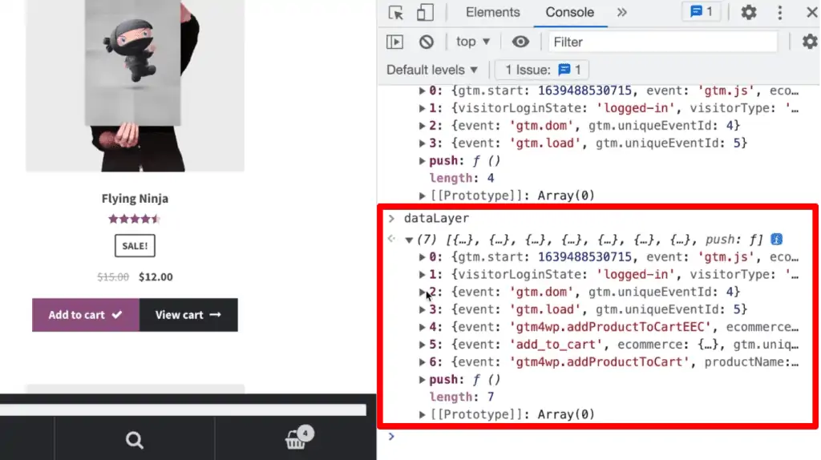This screenshot has width=821, height=460.
Task: Expand the gtm4wp.addProductToCartEEC object entry
Action: click(x=423, y=327)
